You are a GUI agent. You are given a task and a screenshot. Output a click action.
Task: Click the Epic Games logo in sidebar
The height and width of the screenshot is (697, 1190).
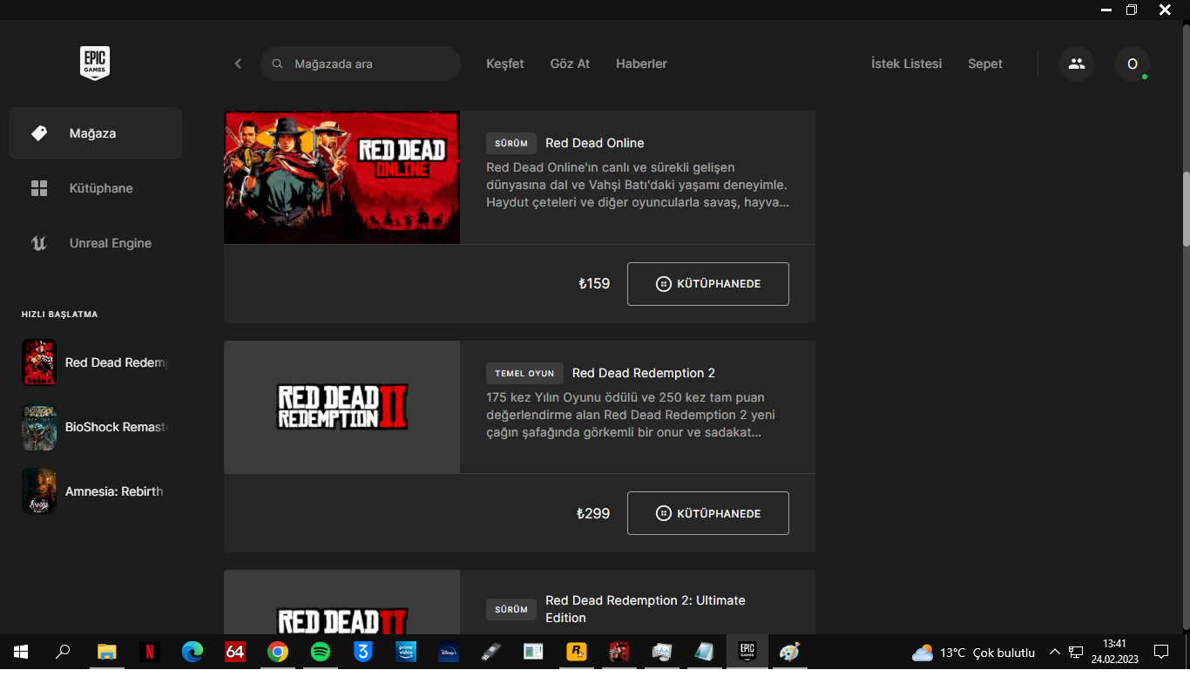point(95,64)
